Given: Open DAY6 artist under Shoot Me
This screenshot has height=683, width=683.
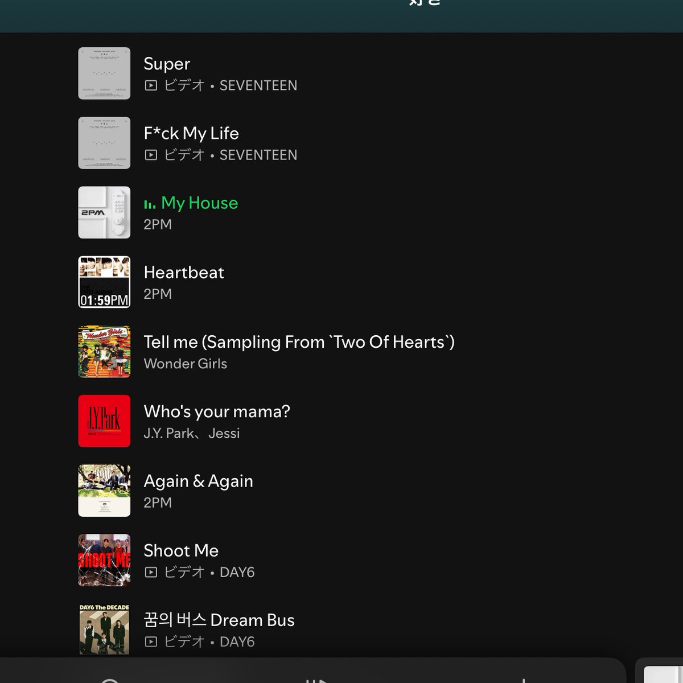Looking at the screenshot, I should click(237, 572).
